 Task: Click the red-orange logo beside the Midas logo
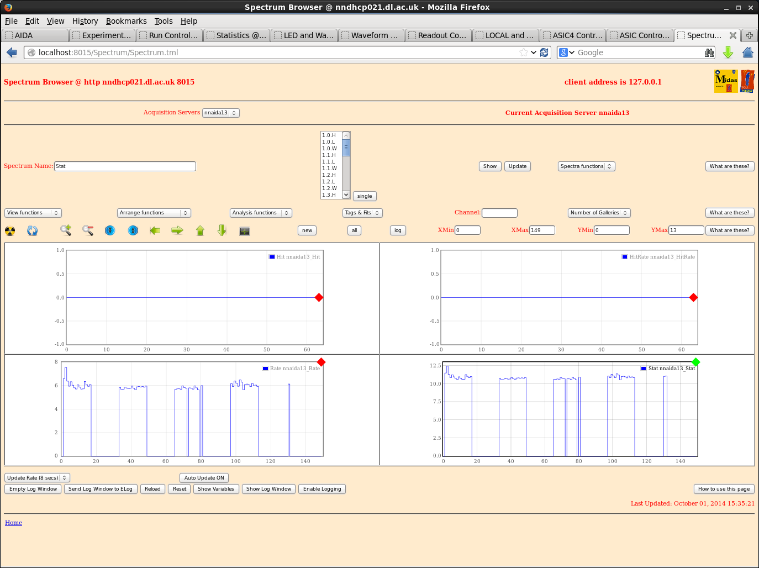tap(747, 81)
